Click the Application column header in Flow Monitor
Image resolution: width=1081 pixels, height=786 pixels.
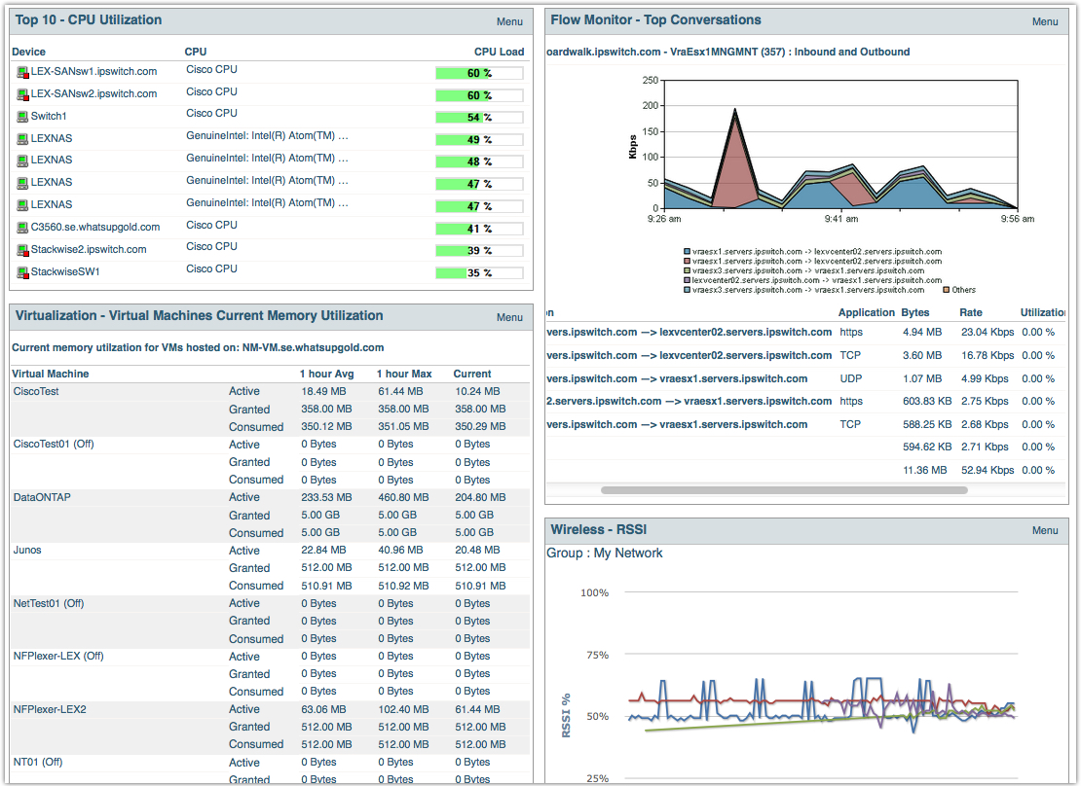(866, 312)
